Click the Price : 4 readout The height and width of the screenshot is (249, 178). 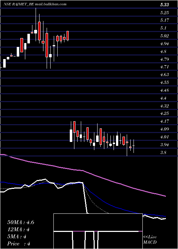coord(19,244)
